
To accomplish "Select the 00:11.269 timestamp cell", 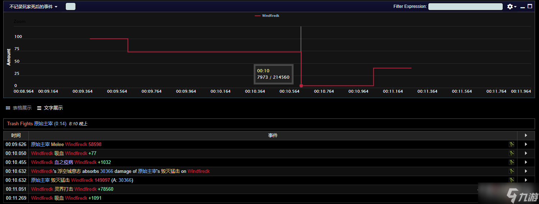I will [x=16, y=198].
